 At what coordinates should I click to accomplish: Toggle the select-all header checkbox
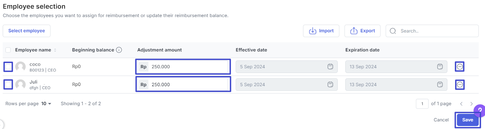pyautogui.click(x=8, y=50)
